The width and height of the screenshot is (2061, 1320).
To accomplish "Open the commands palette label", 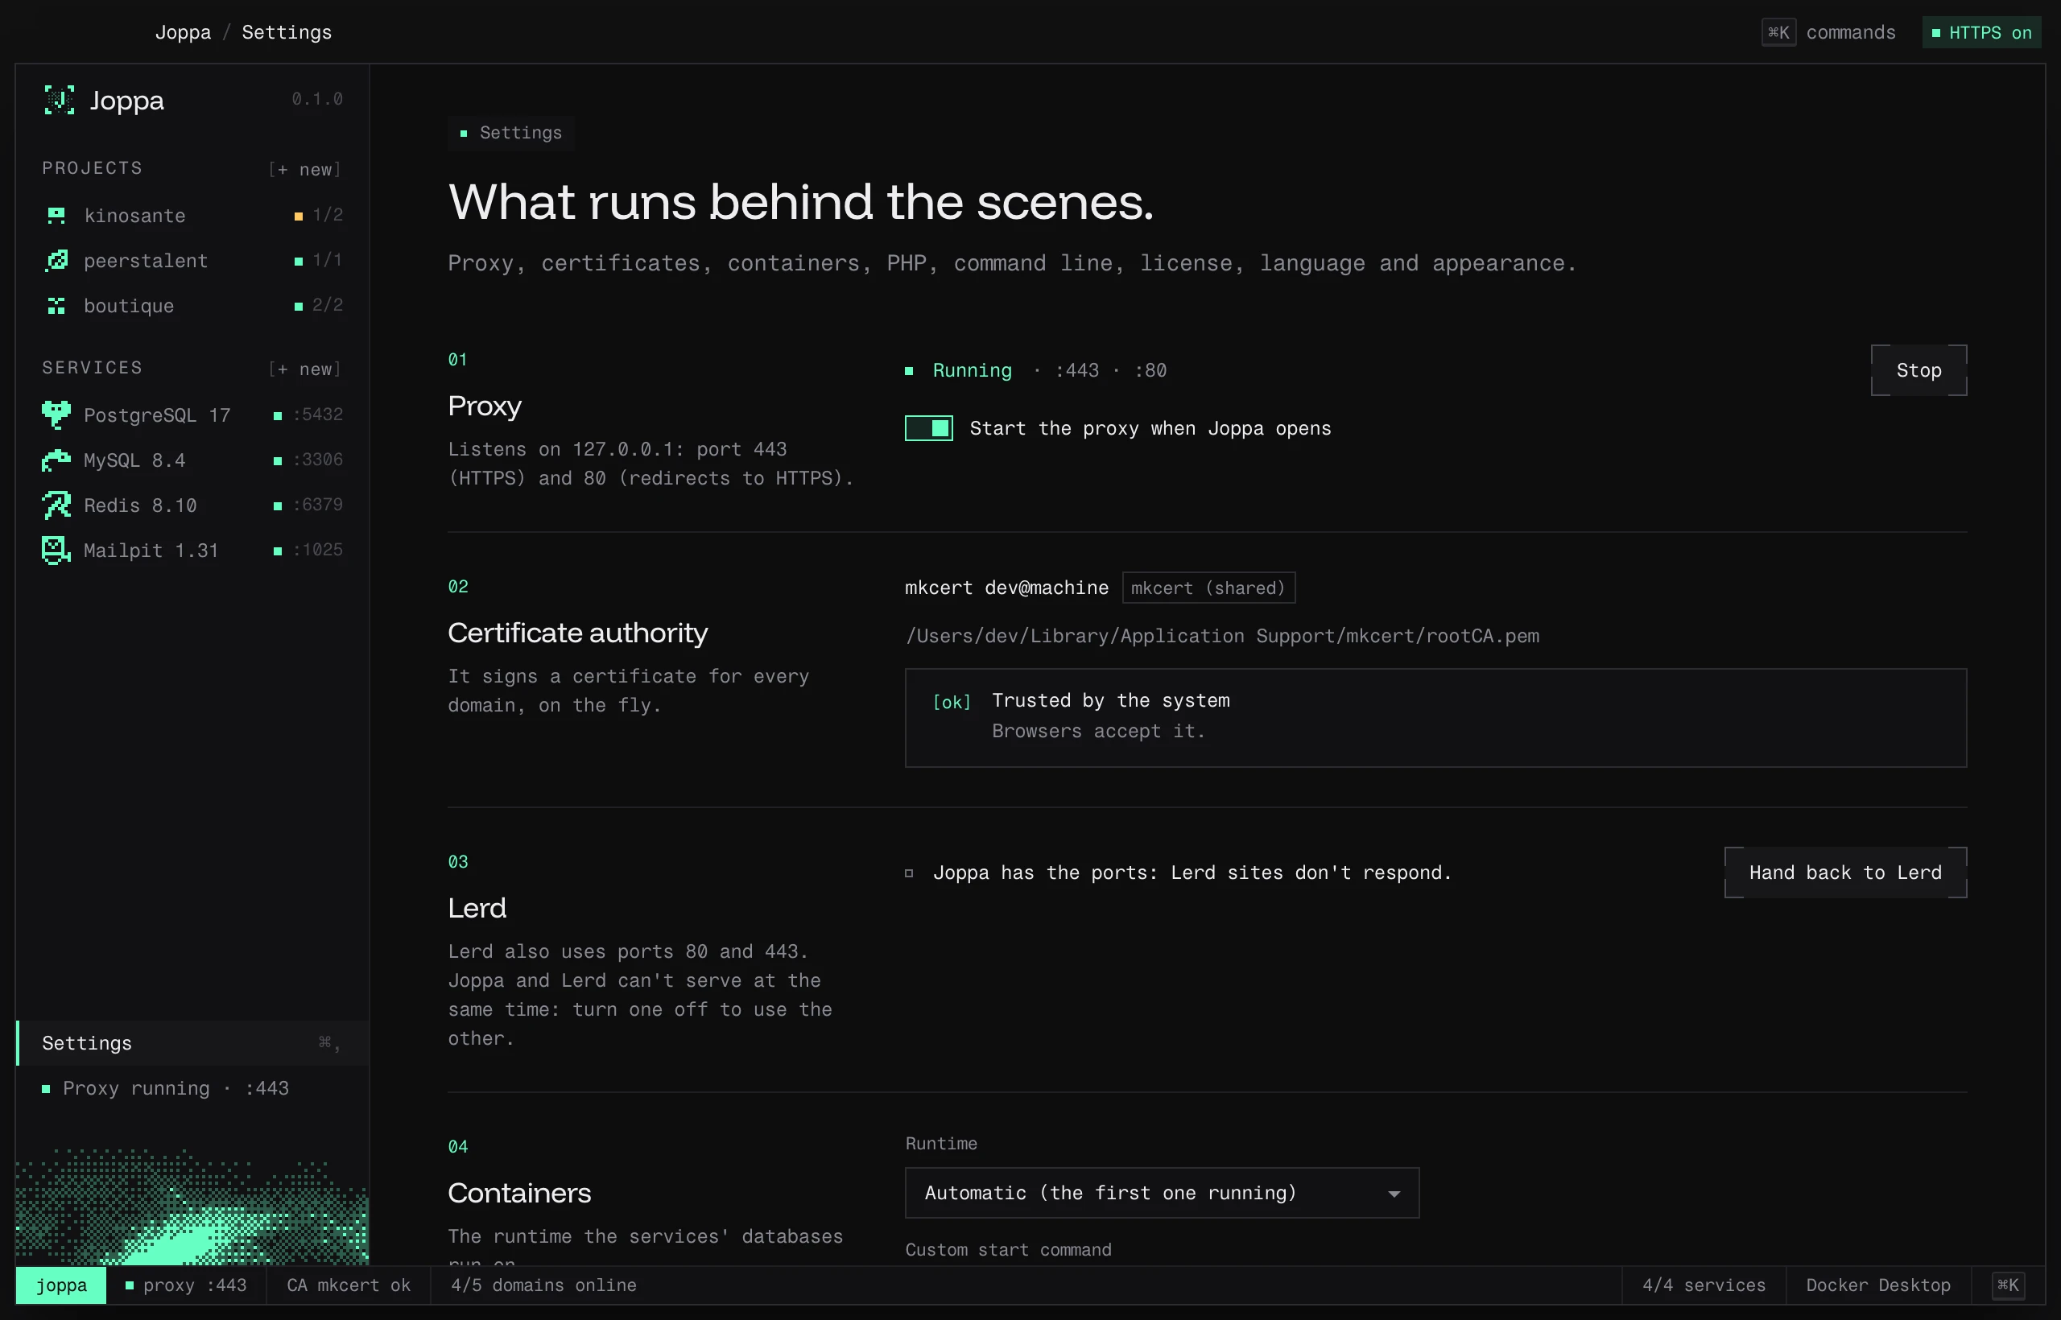I will [x=1851, y=32].
